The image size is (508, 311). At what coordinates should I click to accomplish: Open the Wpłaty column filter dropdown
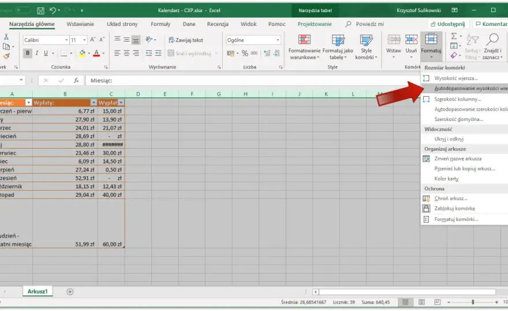tap(94, 103)
